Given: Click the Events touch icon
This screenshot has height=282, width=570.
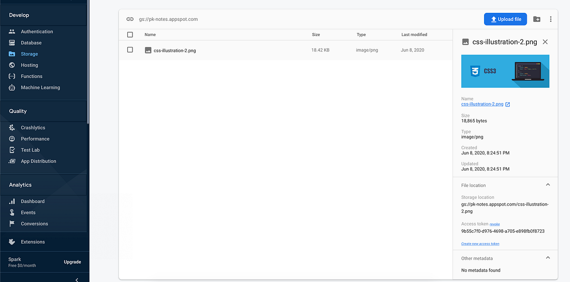Looking at the screenshot, I should pos(12,213).
